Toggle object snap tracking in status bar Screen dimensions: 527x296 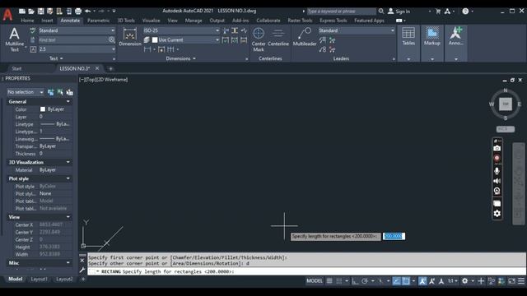coord(397,281)
